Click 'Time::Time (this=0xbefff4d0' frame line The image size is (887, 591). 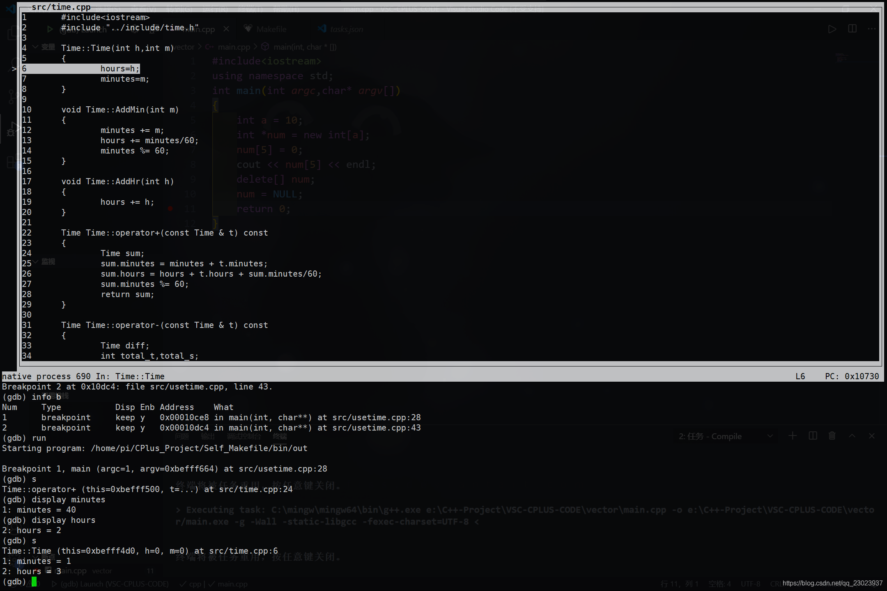(140, 551)
